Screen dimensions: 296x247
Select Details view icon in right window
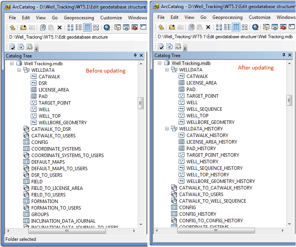coord(236,27)
